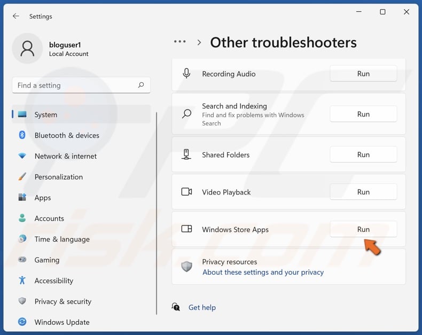Image resolution: width=422 pixels, height=335 pixels.
Task: Open Time & language settings
Action: click(62, 239)
